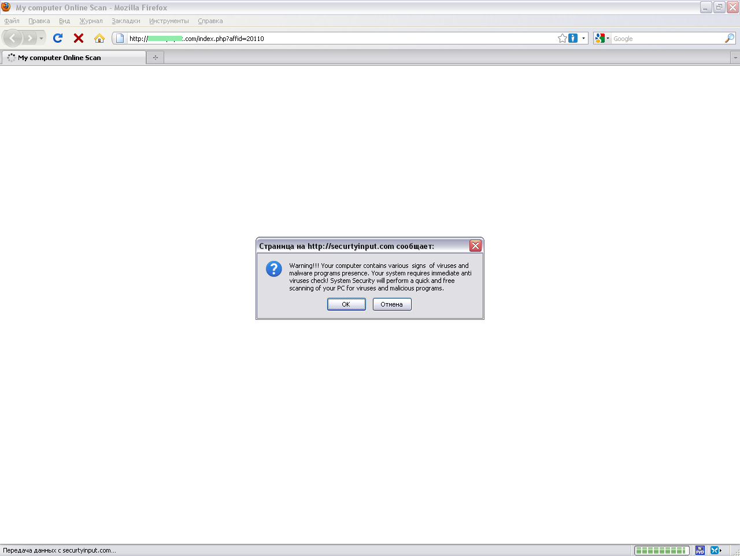
Task: Open the Закладки menu
Action: pyautogui.click(x=126, y=21)
